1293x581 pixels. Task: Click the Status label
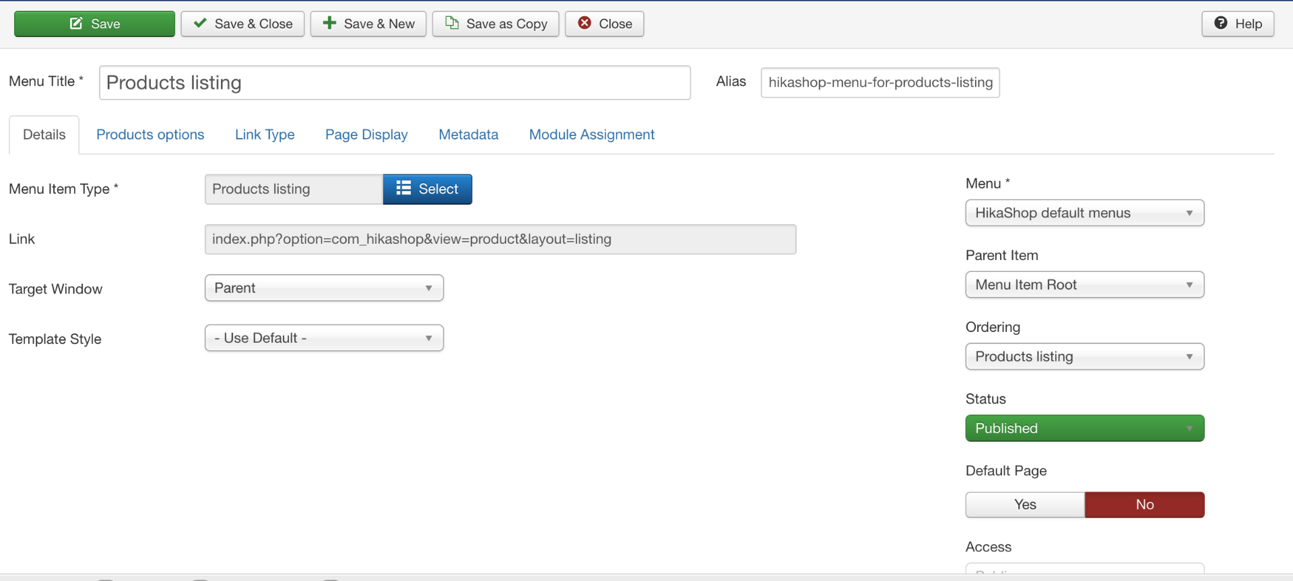[x=986, y=399]
